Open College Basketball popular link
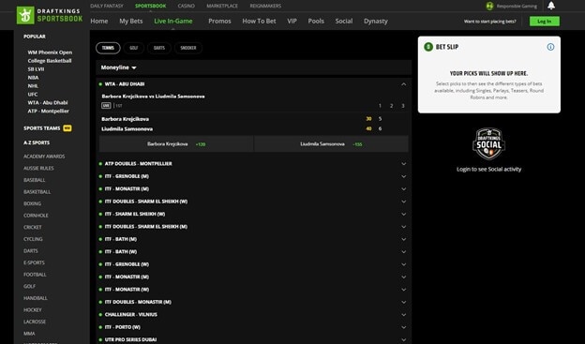 [50, 61]
